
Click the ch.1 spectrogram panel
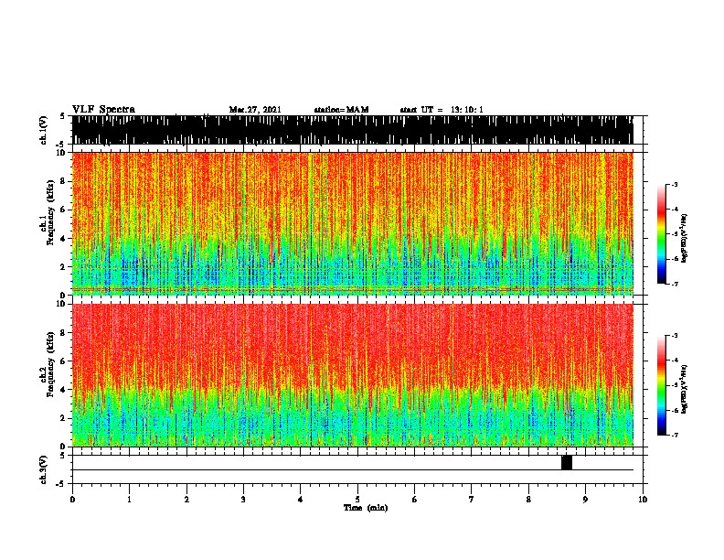click(353, 223)
